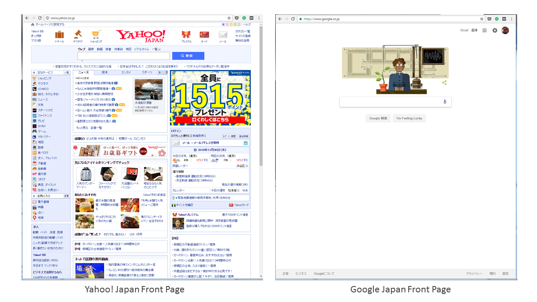
Task: Open Chrome menu in the Google window
Action: point(512,19)
